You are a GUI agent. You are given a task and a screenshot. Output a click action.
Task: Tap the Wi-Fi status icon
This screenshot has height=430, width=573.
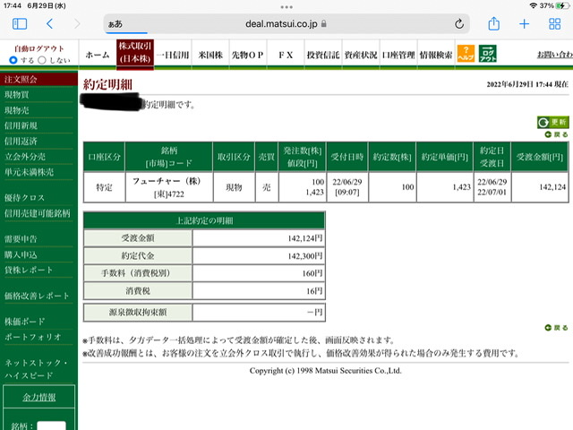(534, 5)
